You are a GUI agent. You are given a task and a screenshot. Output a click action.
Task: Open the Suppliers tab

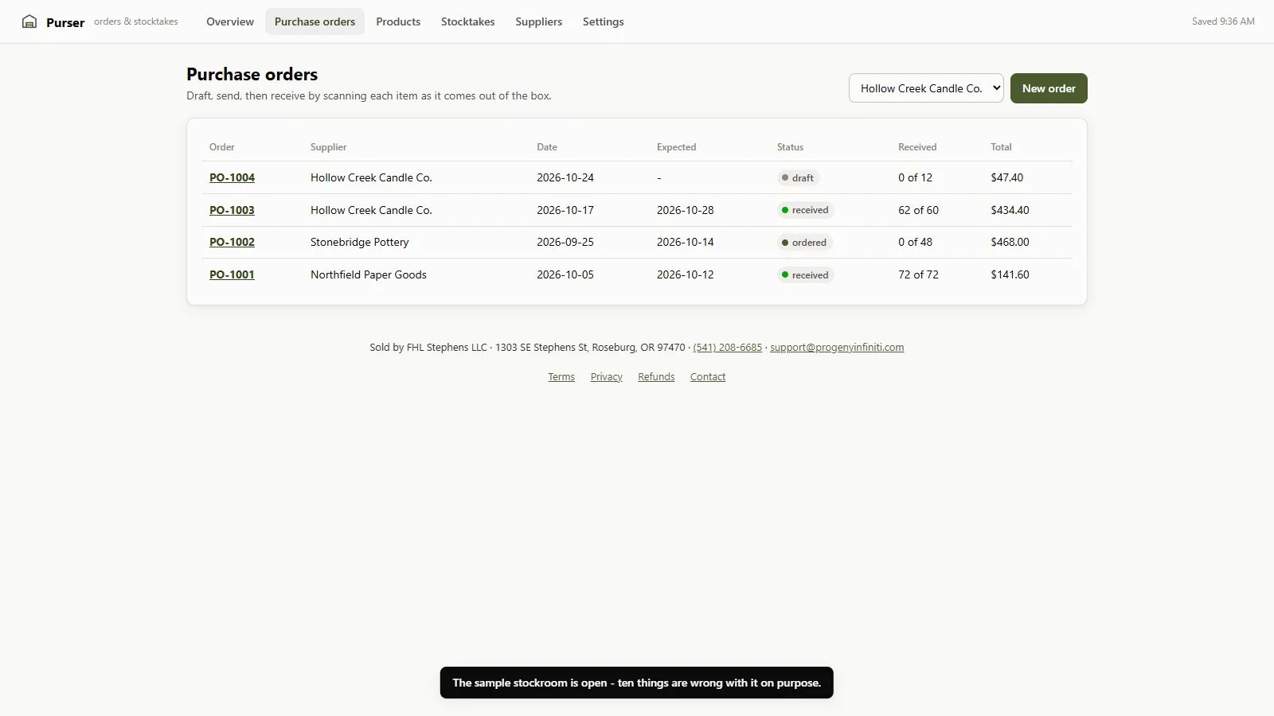tap(538, 21)
